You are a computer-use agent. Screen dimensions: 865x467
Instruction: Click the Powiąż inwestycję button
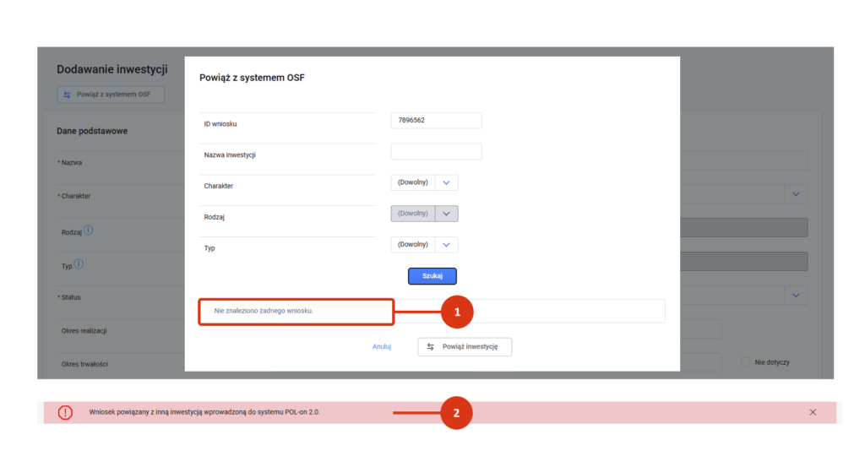tap(465, 347)
